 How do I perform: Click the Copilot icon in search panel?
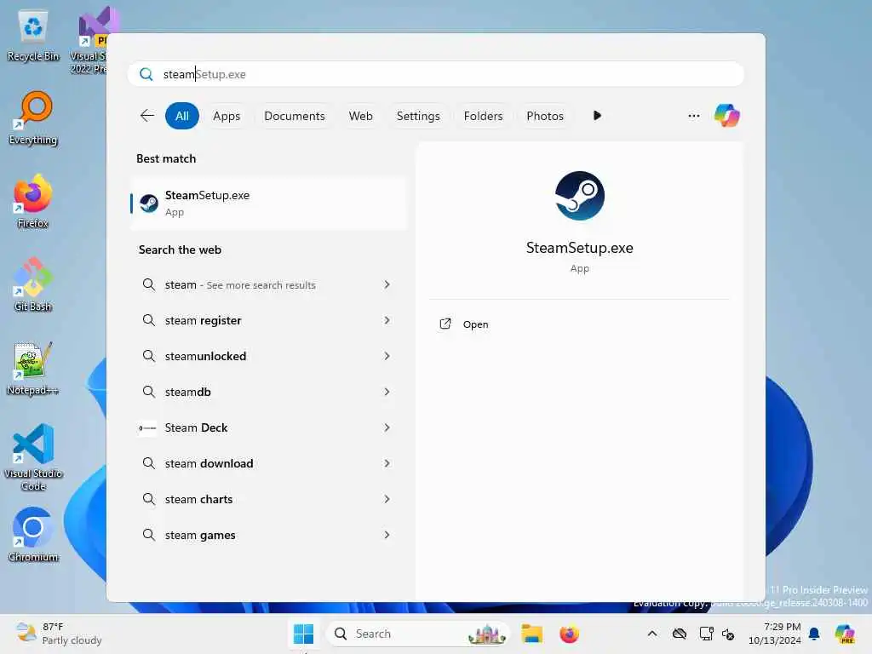tap(727, 116)
